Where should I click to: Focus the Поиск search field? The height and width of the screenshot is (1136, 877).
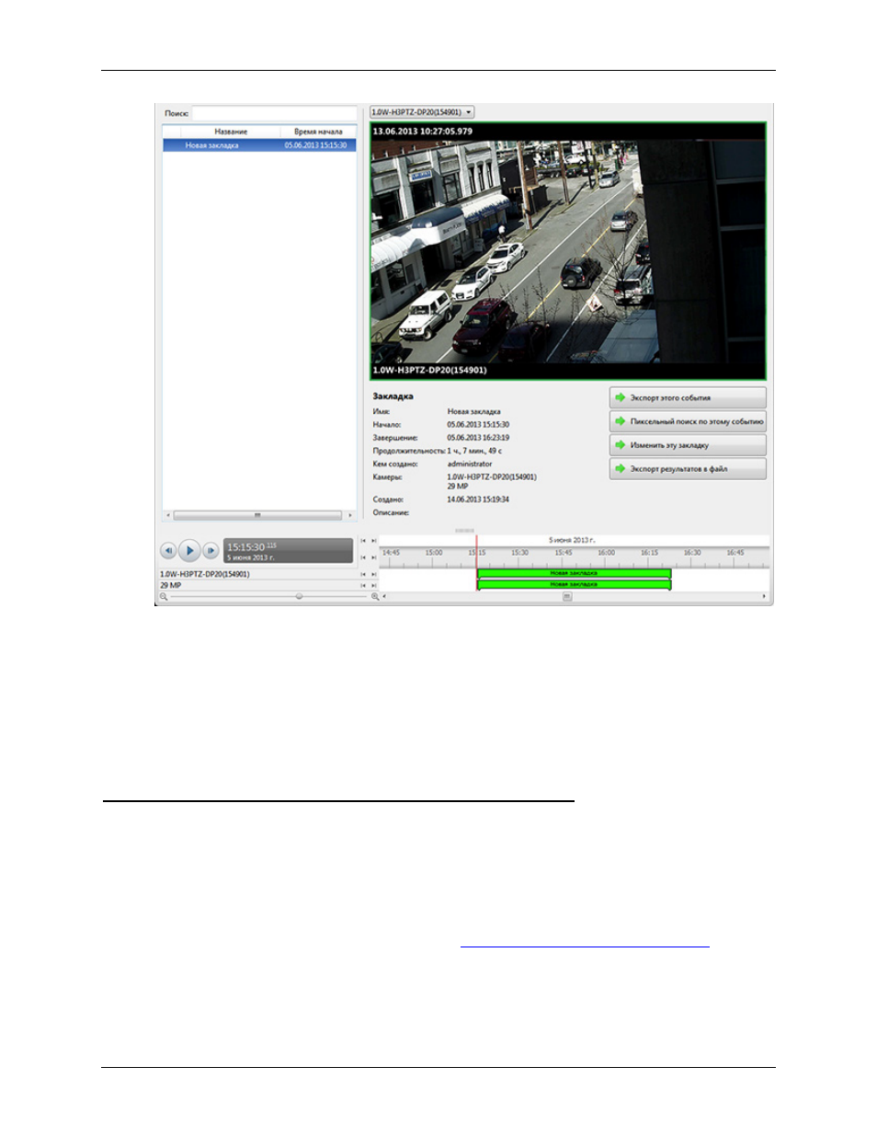[x=274, y=113]
